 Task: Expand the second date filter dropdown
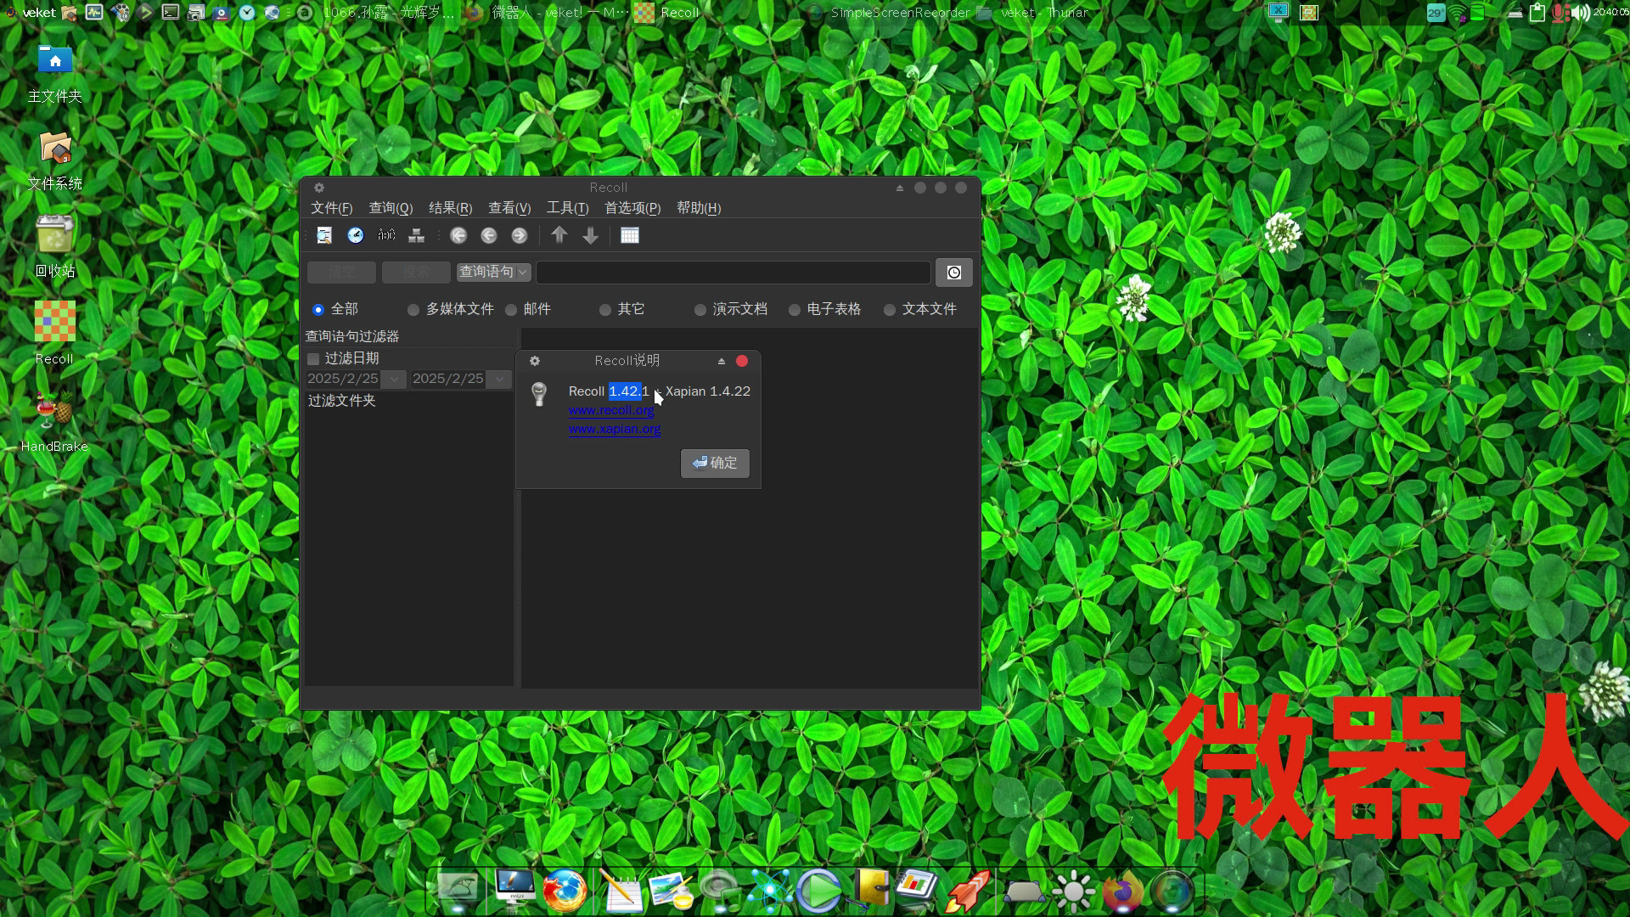(x=499, y=380)
